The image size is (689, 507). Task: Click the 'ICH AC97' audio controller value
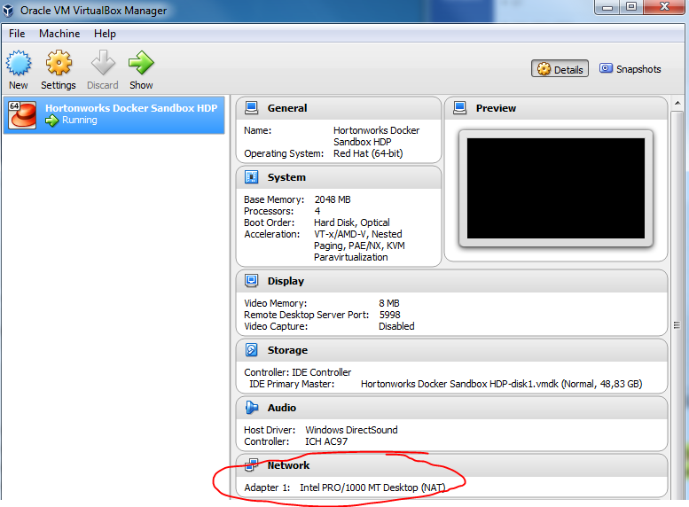click(x=326, y=441)
